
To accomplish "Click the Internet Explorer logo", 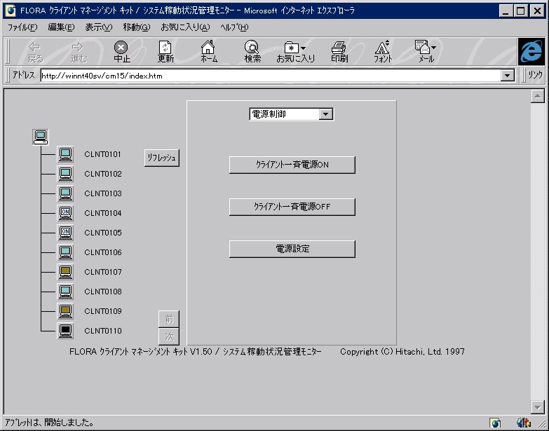I will pyautogui.click(x=531, y=51).
